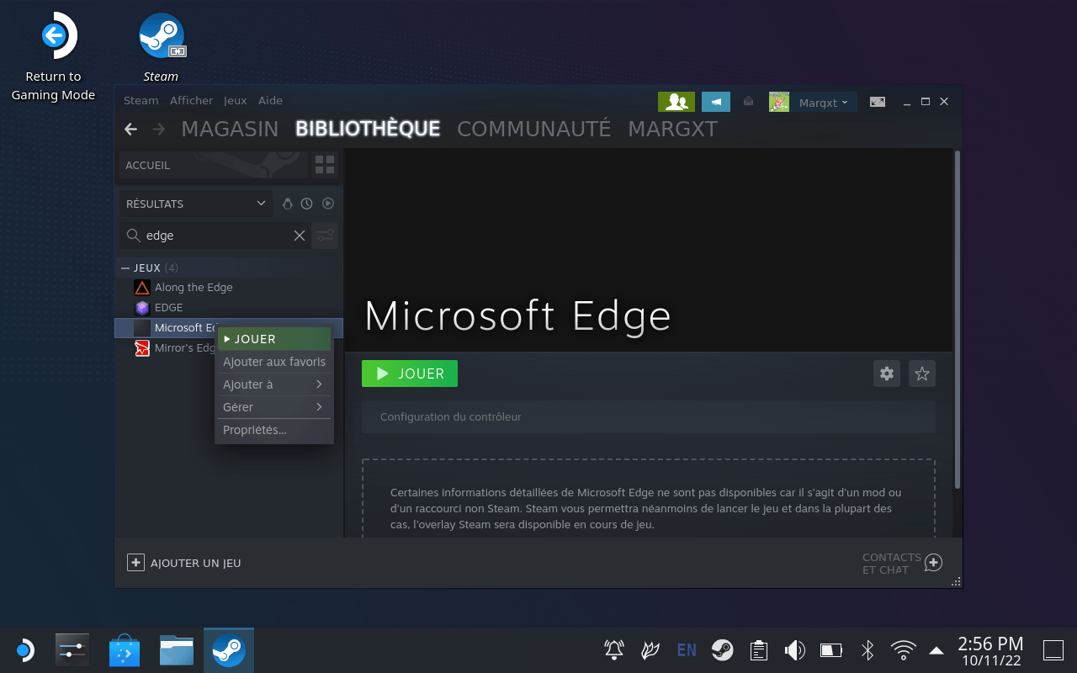The image size is (1077, 673).
Task: Go forward with the navigation arrow
Action: pyautogui.click(x=158, y=129)
